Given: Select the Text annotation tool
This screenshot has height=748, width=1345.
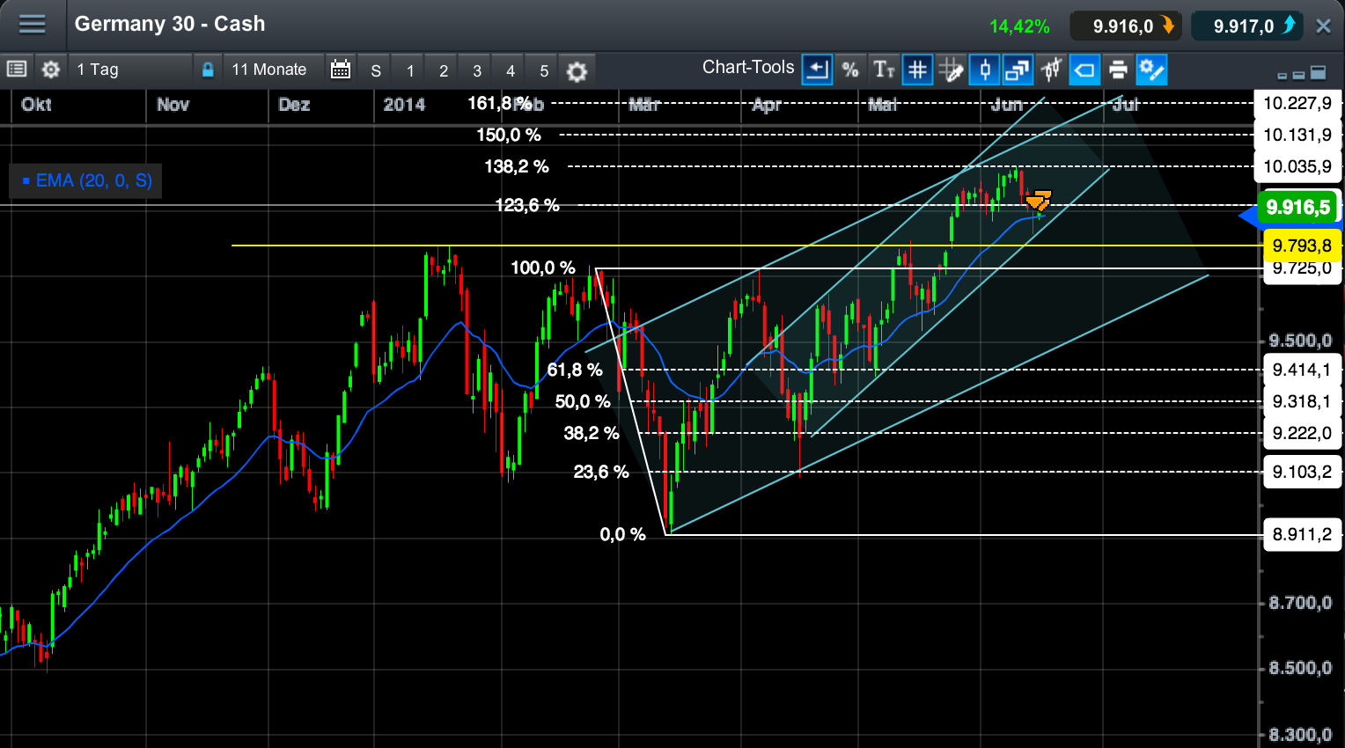Looking at the screenshot, I should 884,70.
